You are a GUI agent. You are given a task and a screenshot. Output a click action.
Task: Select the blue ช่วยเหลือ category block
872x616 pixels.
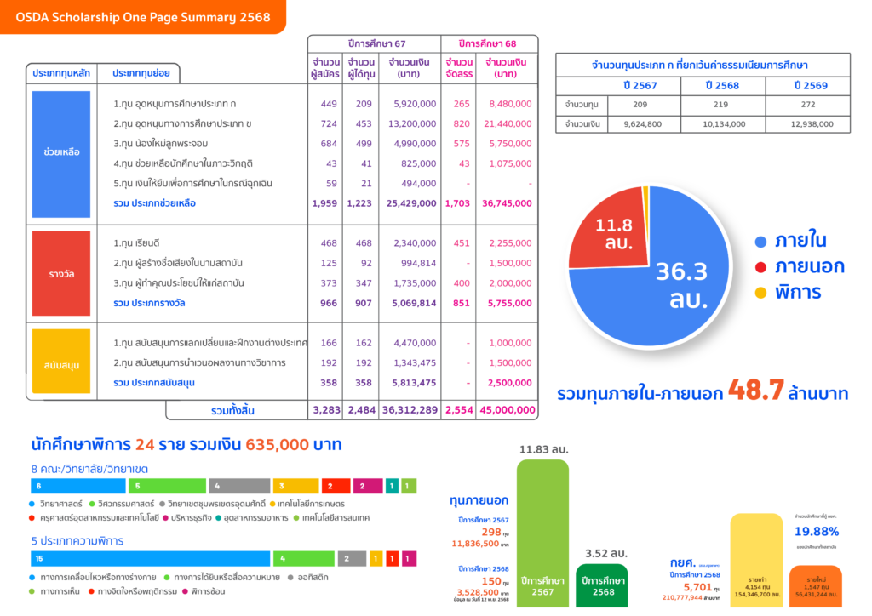pyautogui.click(x=61, y=151)
